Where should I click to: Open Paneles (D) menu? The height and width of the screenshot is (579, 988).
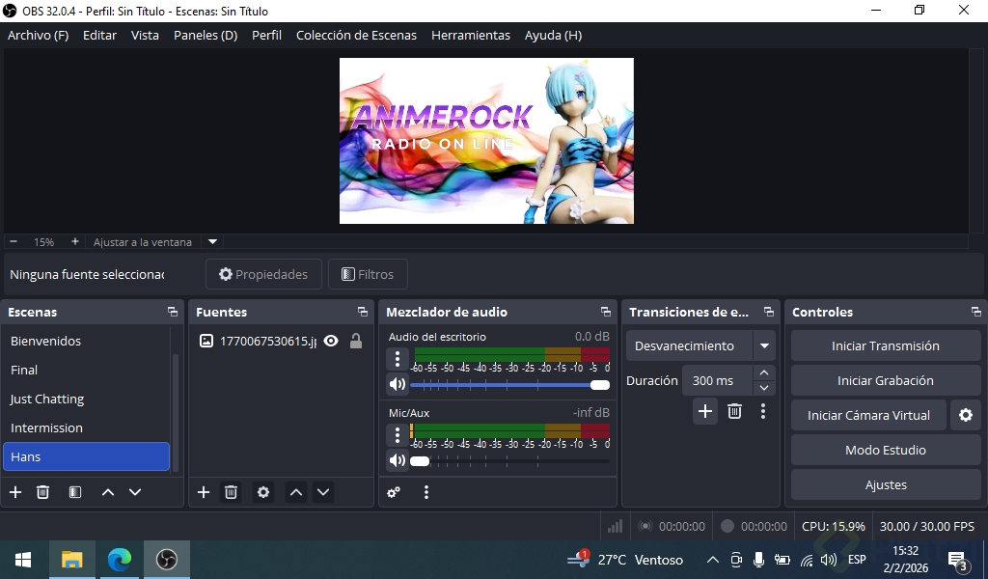point(206,36)
